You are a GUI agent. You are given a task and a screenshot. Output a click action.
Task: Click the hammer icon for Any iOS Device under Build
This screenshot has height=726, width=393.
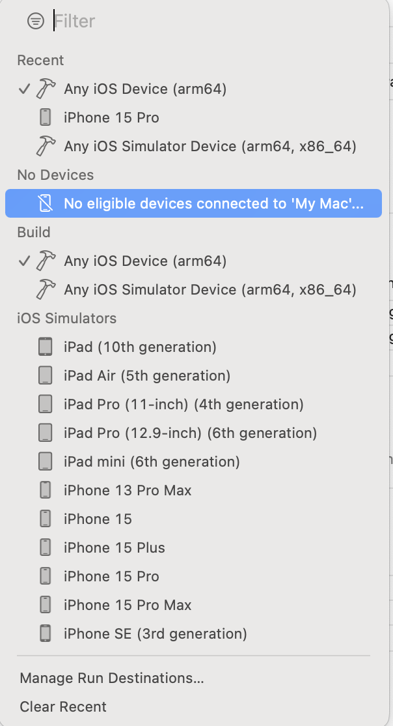pyautogui.click(x=46, y=261)
